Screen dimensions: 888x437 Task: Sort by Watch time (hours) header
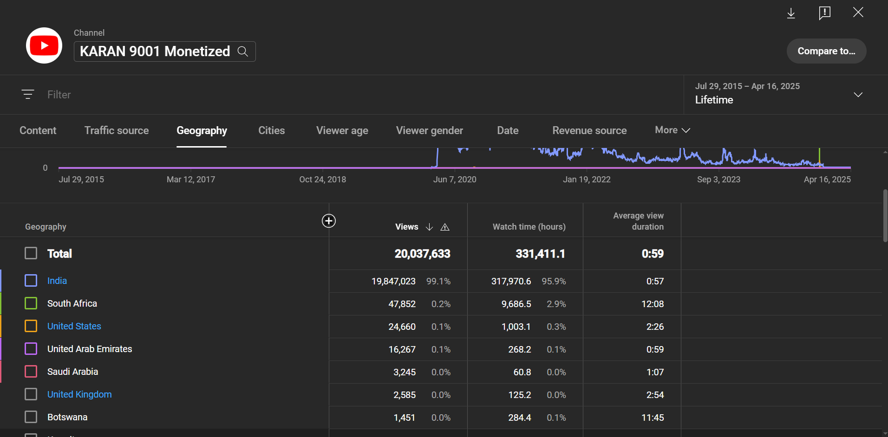(x=529, y=227)
